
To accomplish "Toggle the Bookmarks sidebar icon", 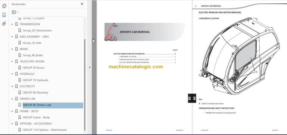I will (x=4, y=15).
